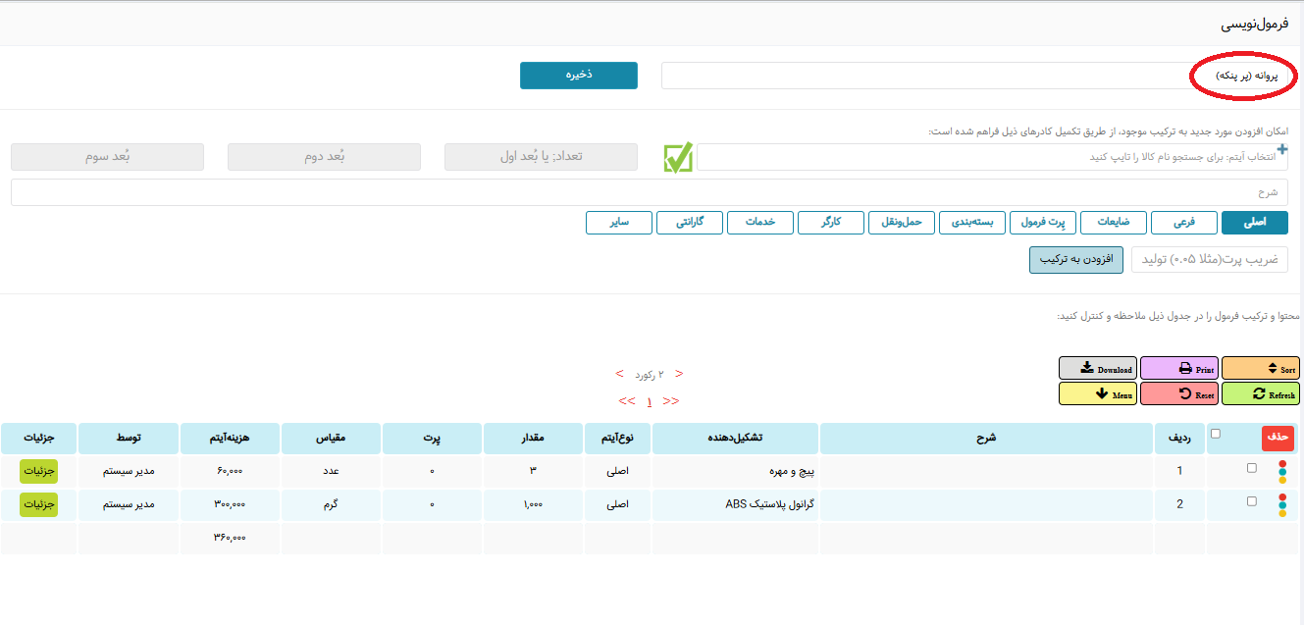Click the نوع‌آیتم column header
The image size is (1304, 625).
tap(616, 439)
